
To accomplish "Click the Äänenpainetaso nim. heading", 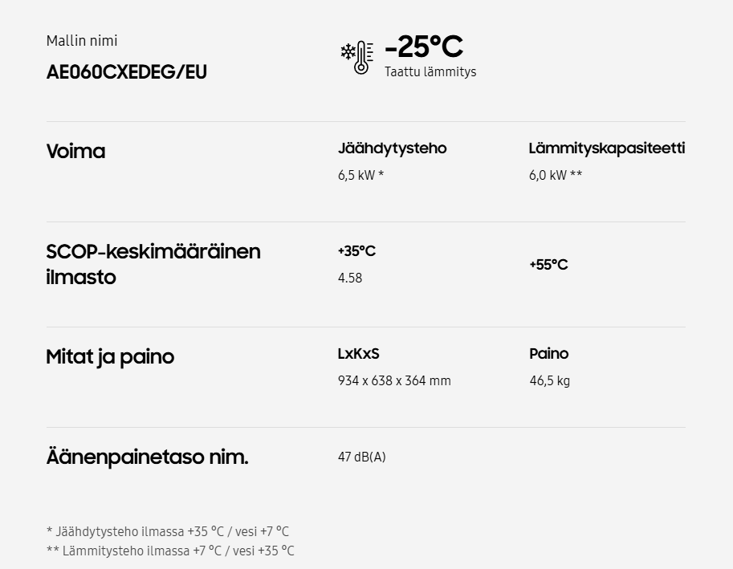I will point(147,457).
